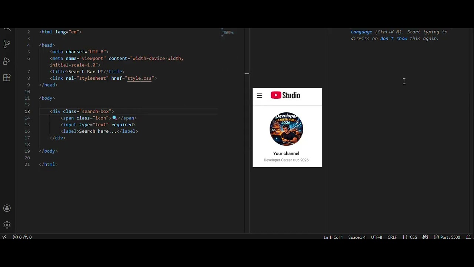
Task: Click the minimap in the HTML editor
Action: click(228, 33)
